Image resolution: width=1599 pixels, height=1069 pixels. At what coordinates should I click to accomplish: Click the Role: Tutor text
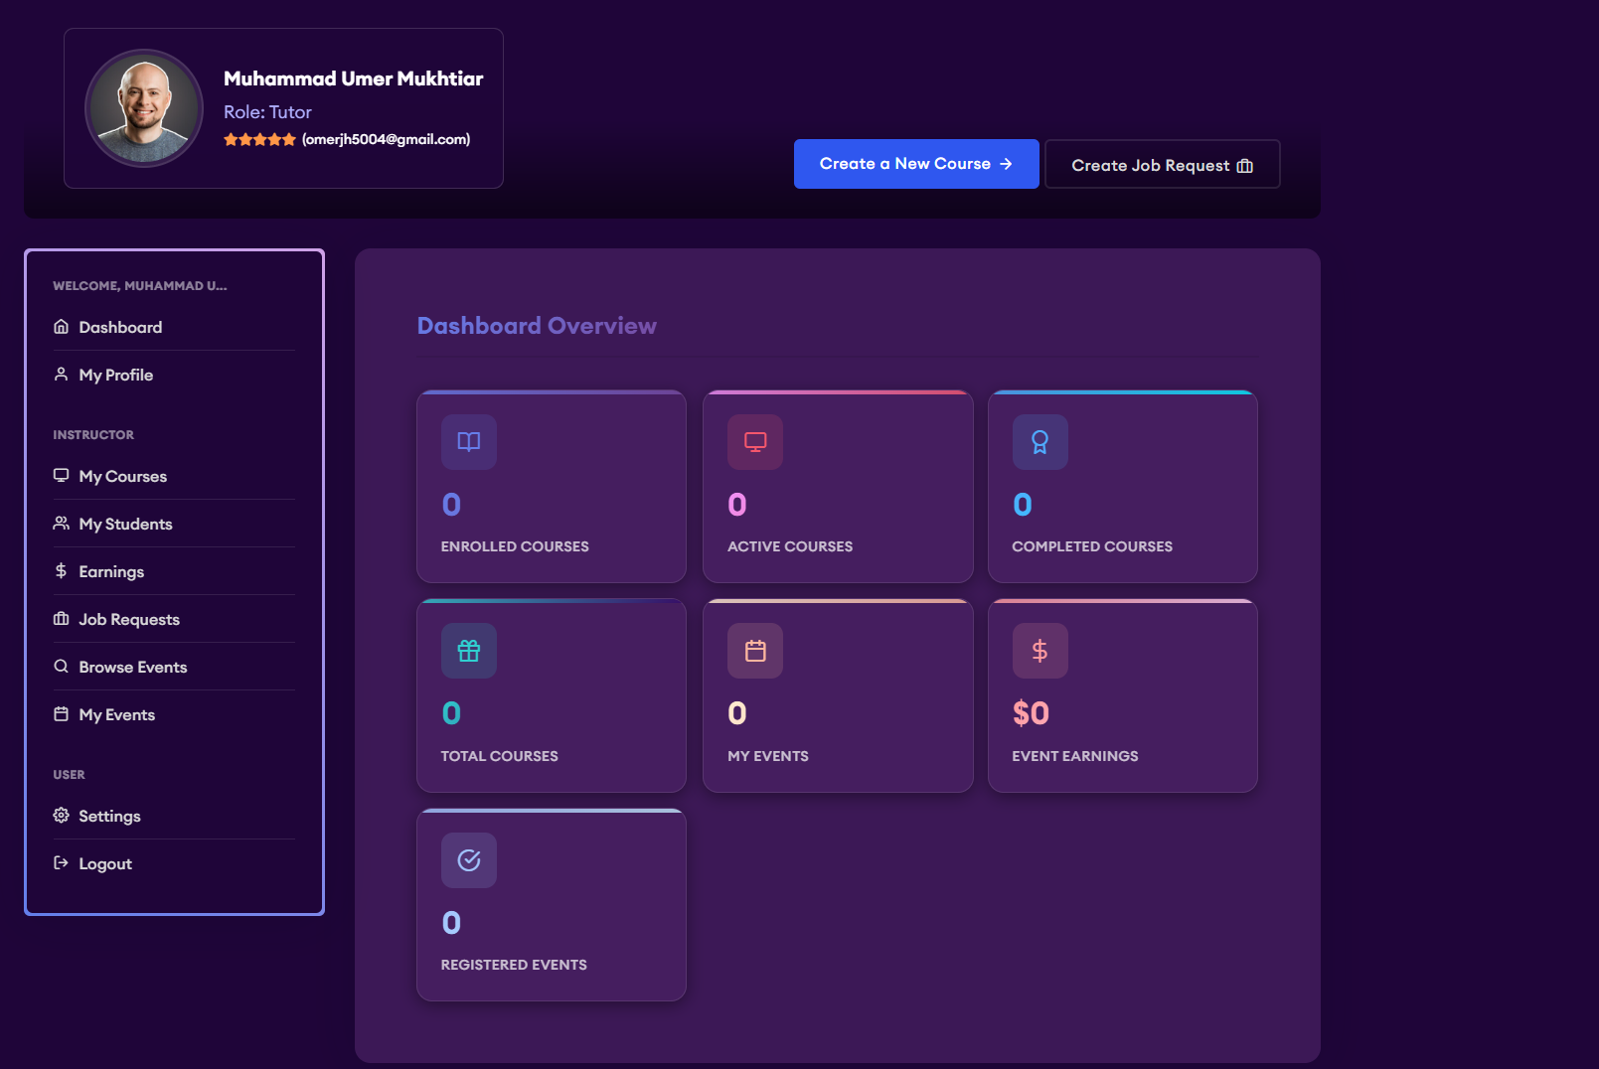click(267, 112)
